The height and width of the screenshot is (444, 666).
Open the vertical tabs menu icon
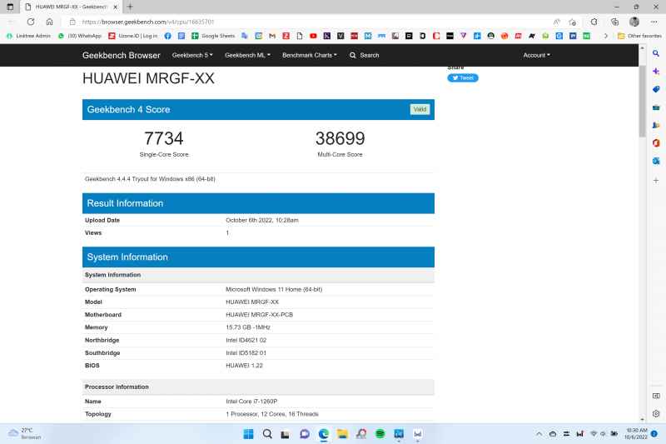click(10, 7)
